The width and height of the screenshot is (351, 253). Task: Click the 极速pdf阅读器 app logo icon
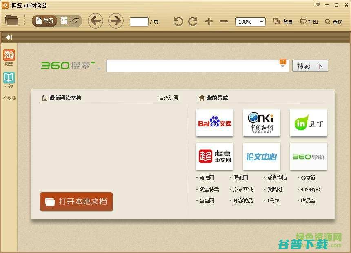tap(5, 5)
